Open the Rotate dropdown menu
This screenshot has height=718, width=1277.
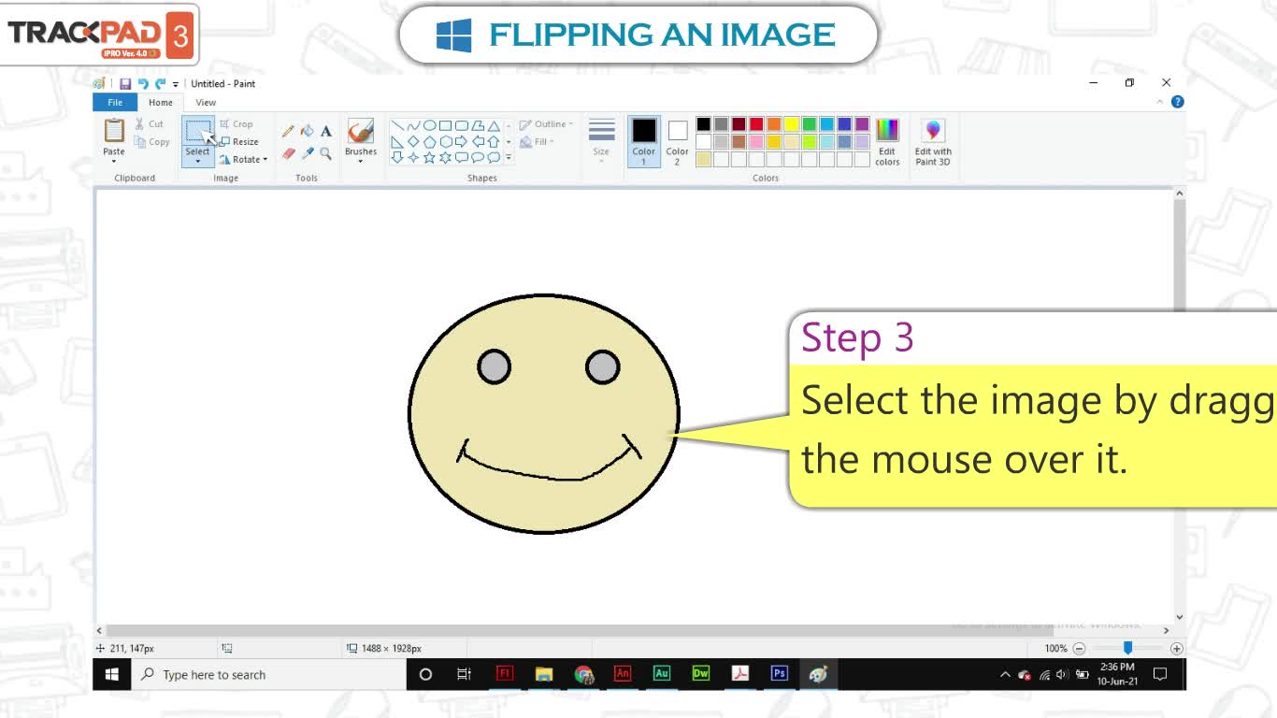pos(244,160)
